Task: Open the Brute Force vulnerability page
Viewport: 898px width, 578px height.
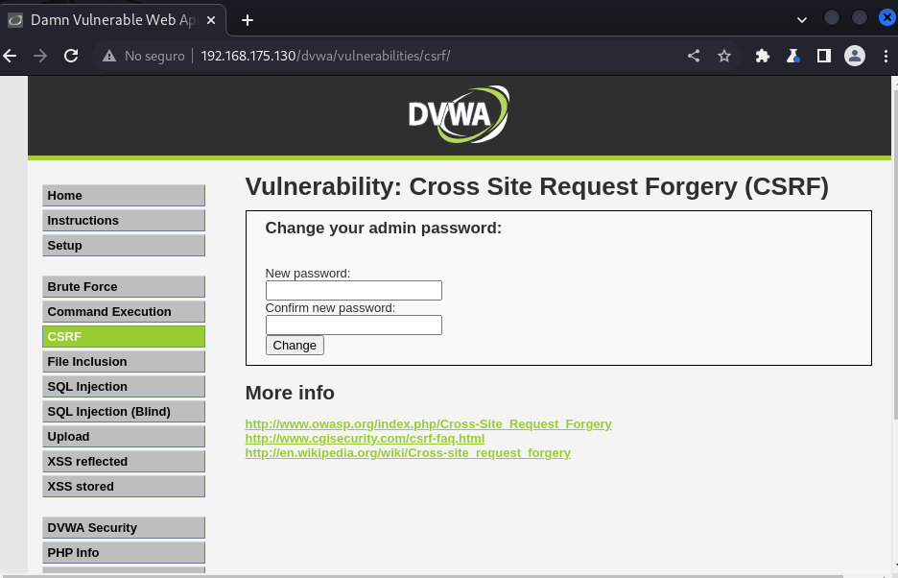Action: (124, 287)
